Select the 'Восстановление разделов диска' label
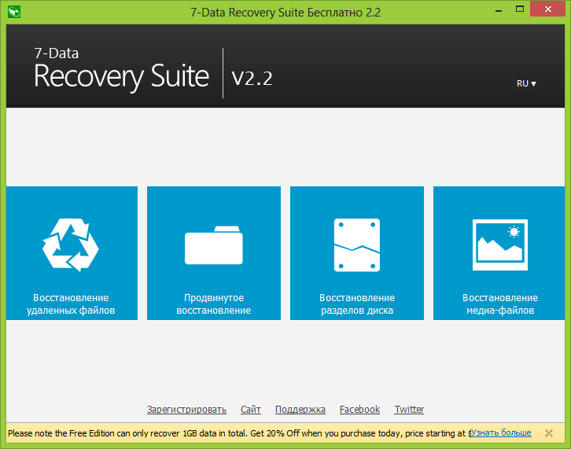This screenshot has height=449, width=571. tap(356, 304)
